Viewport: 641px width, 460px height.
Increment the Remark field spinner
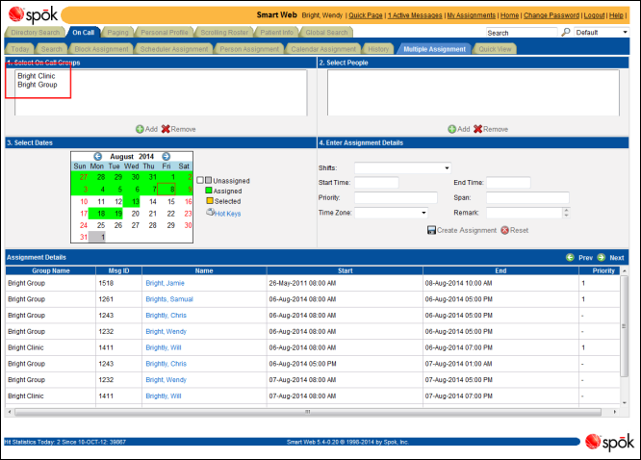click(566, 210)
